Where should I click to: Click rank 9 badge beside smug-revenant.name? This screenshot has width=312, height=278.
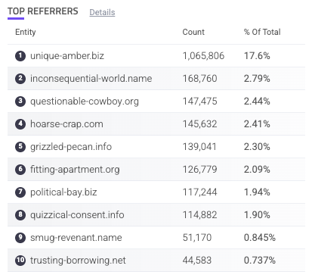[20, 238]
